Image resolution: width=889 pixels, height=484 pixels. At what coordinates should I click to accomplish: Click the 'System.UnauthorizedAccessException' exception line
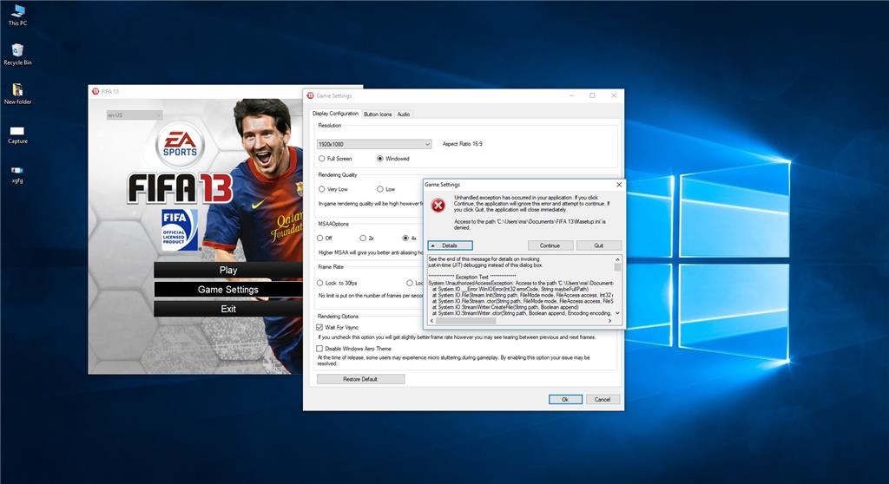click(521, 283)
